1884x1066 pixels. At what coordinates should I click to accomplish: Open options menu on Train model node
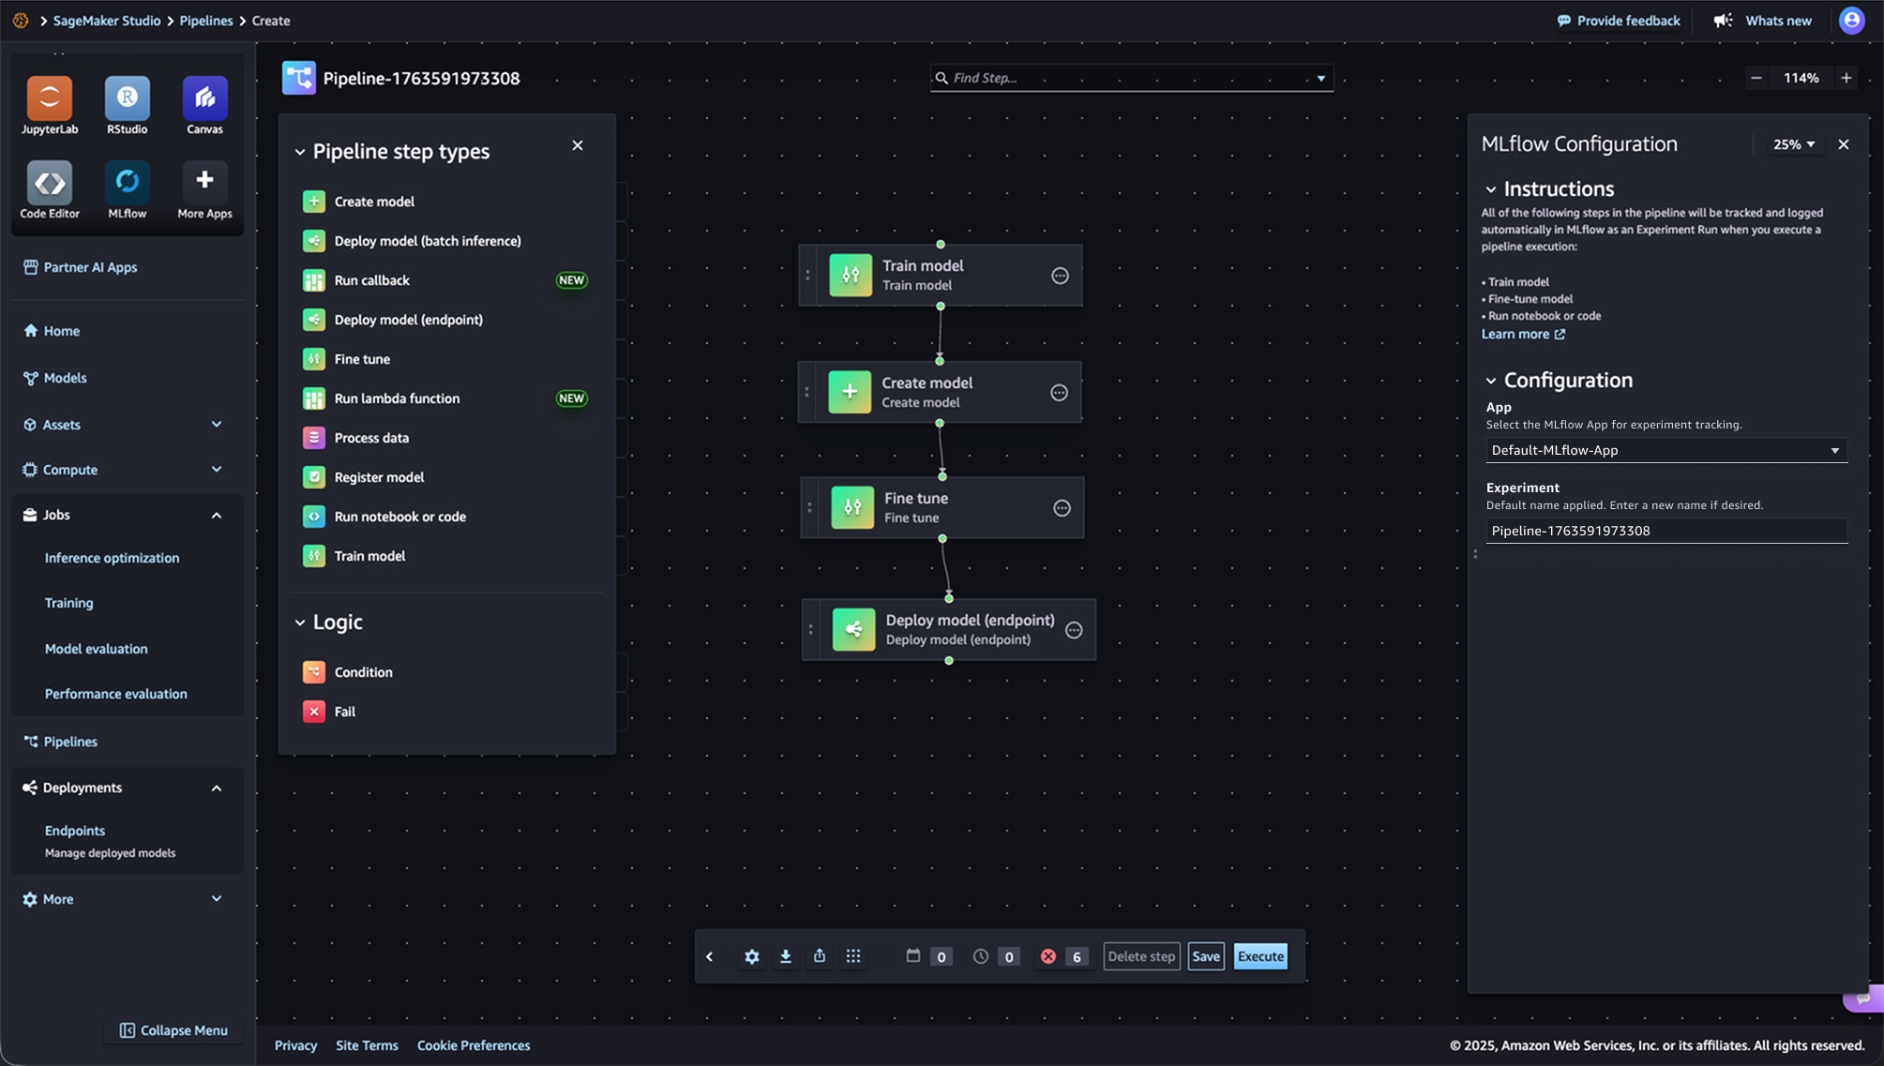[x=1060, y=276]
